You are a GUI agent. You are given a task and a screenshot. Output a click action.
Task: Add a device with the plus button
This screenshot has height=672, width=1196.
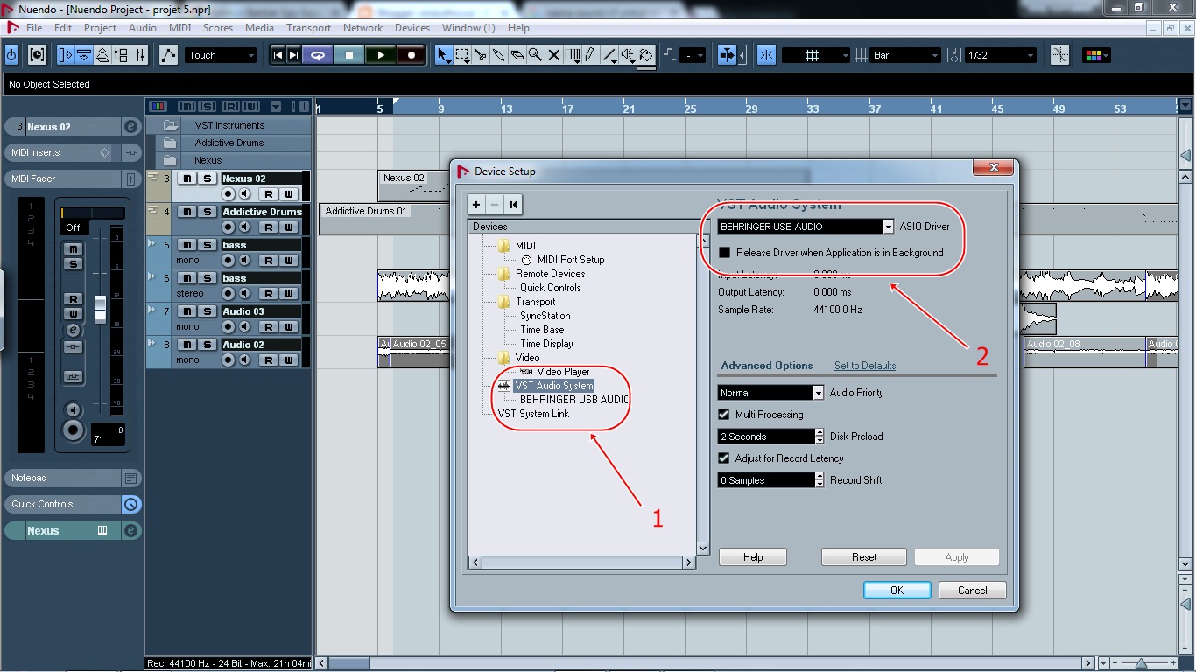tap(476, 205)
